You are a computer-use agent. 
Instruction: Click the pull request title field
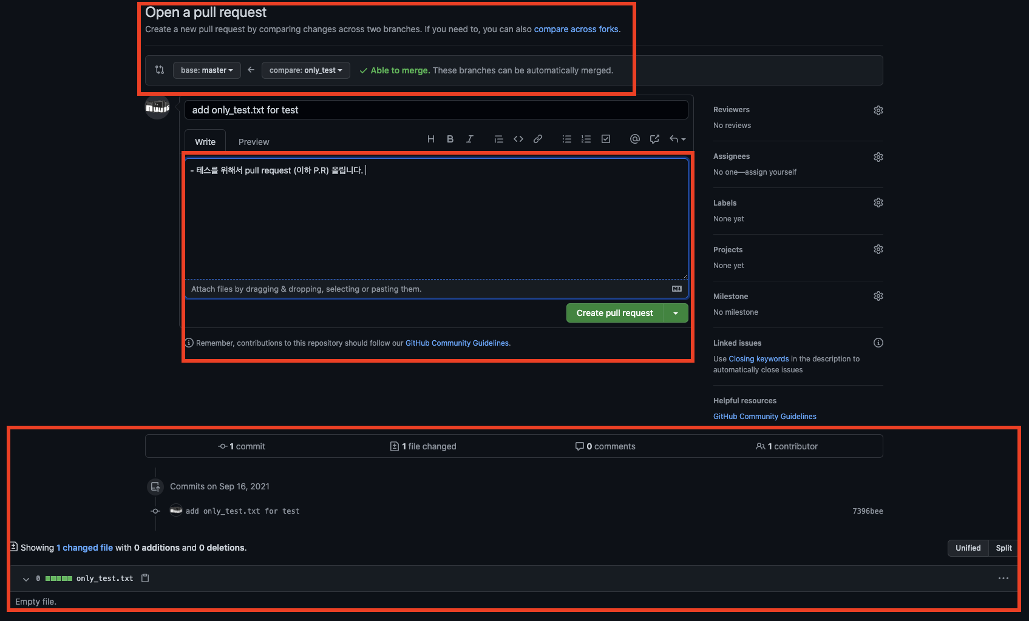click(436, 110)
